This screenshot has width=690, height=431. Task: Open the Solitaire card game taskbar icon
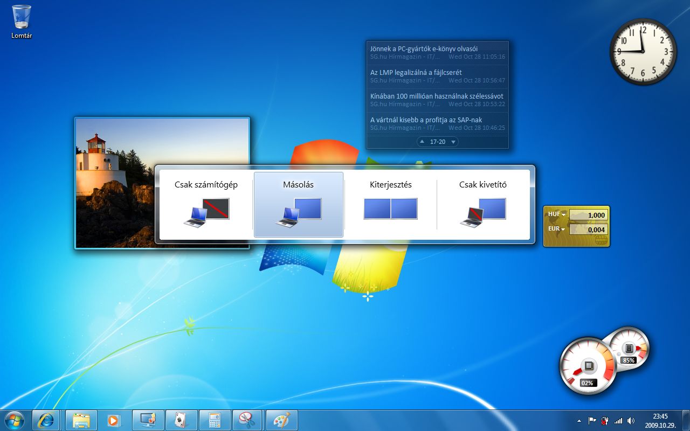coord(181,420)
